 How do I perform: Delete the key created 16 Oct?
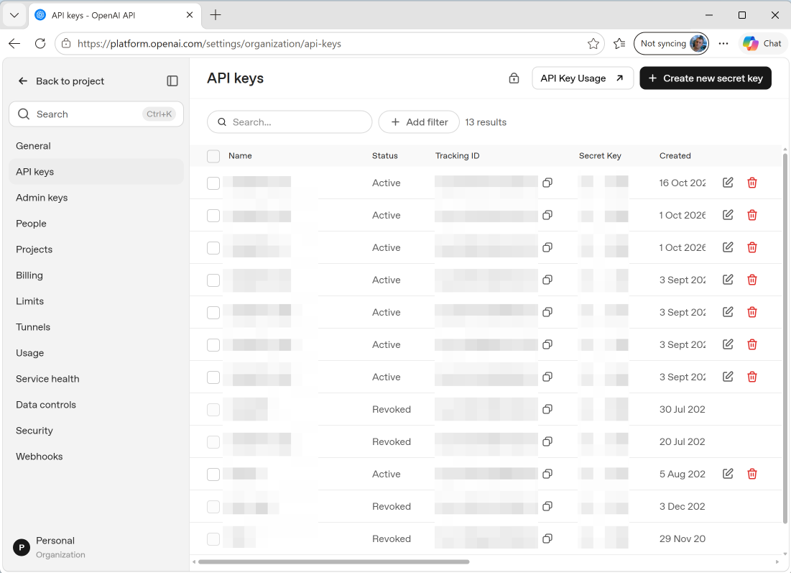click(751, 183)
